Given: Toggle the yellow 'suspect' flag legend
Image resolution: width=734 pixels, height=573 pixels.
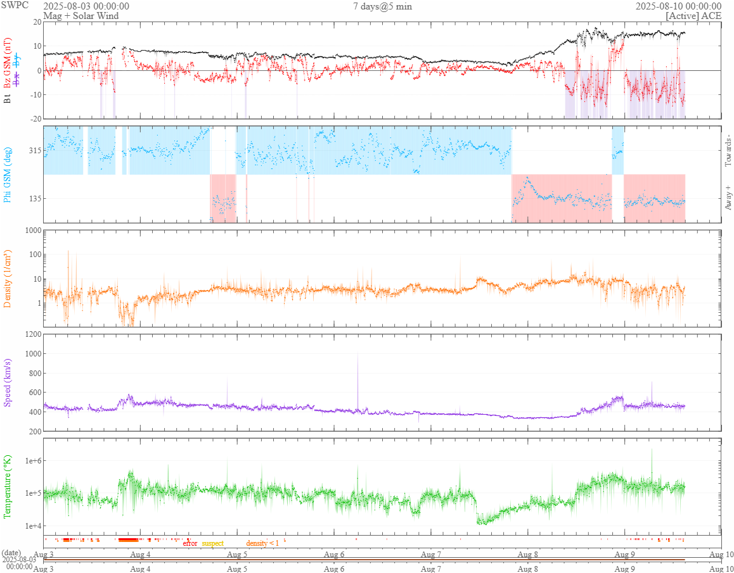Looking at the screenshot, I should (212, 543).
